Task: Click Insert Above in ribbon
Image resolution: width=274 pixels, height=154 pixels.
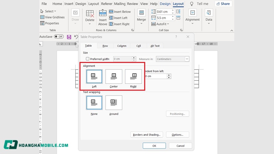Action: [x=103, y=17]
